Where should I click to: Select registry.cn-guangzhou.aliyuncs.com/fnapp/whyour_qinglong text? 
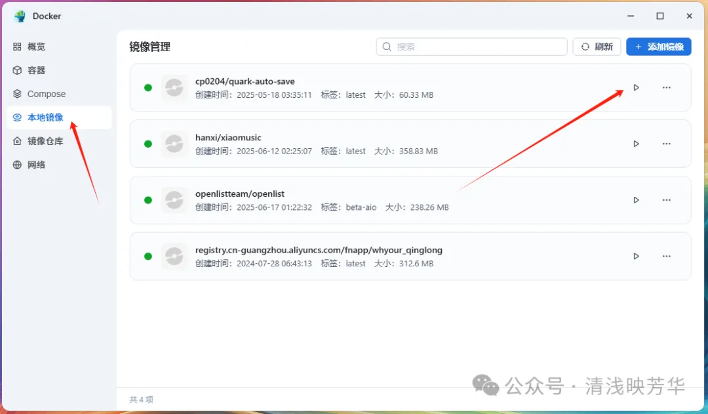pyautogui.click(x=319, y=250)
